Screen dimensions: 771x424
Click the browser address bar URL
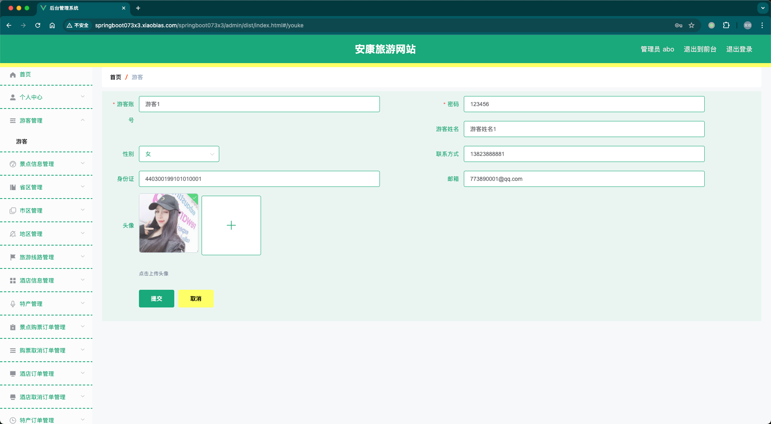click(x=199, y=25)
